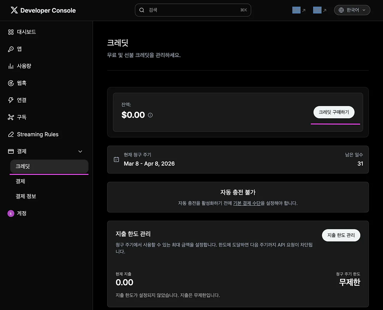The image size is (383, 310).
Task: Click the 계정 avatar icon
Action: point(11,213)
